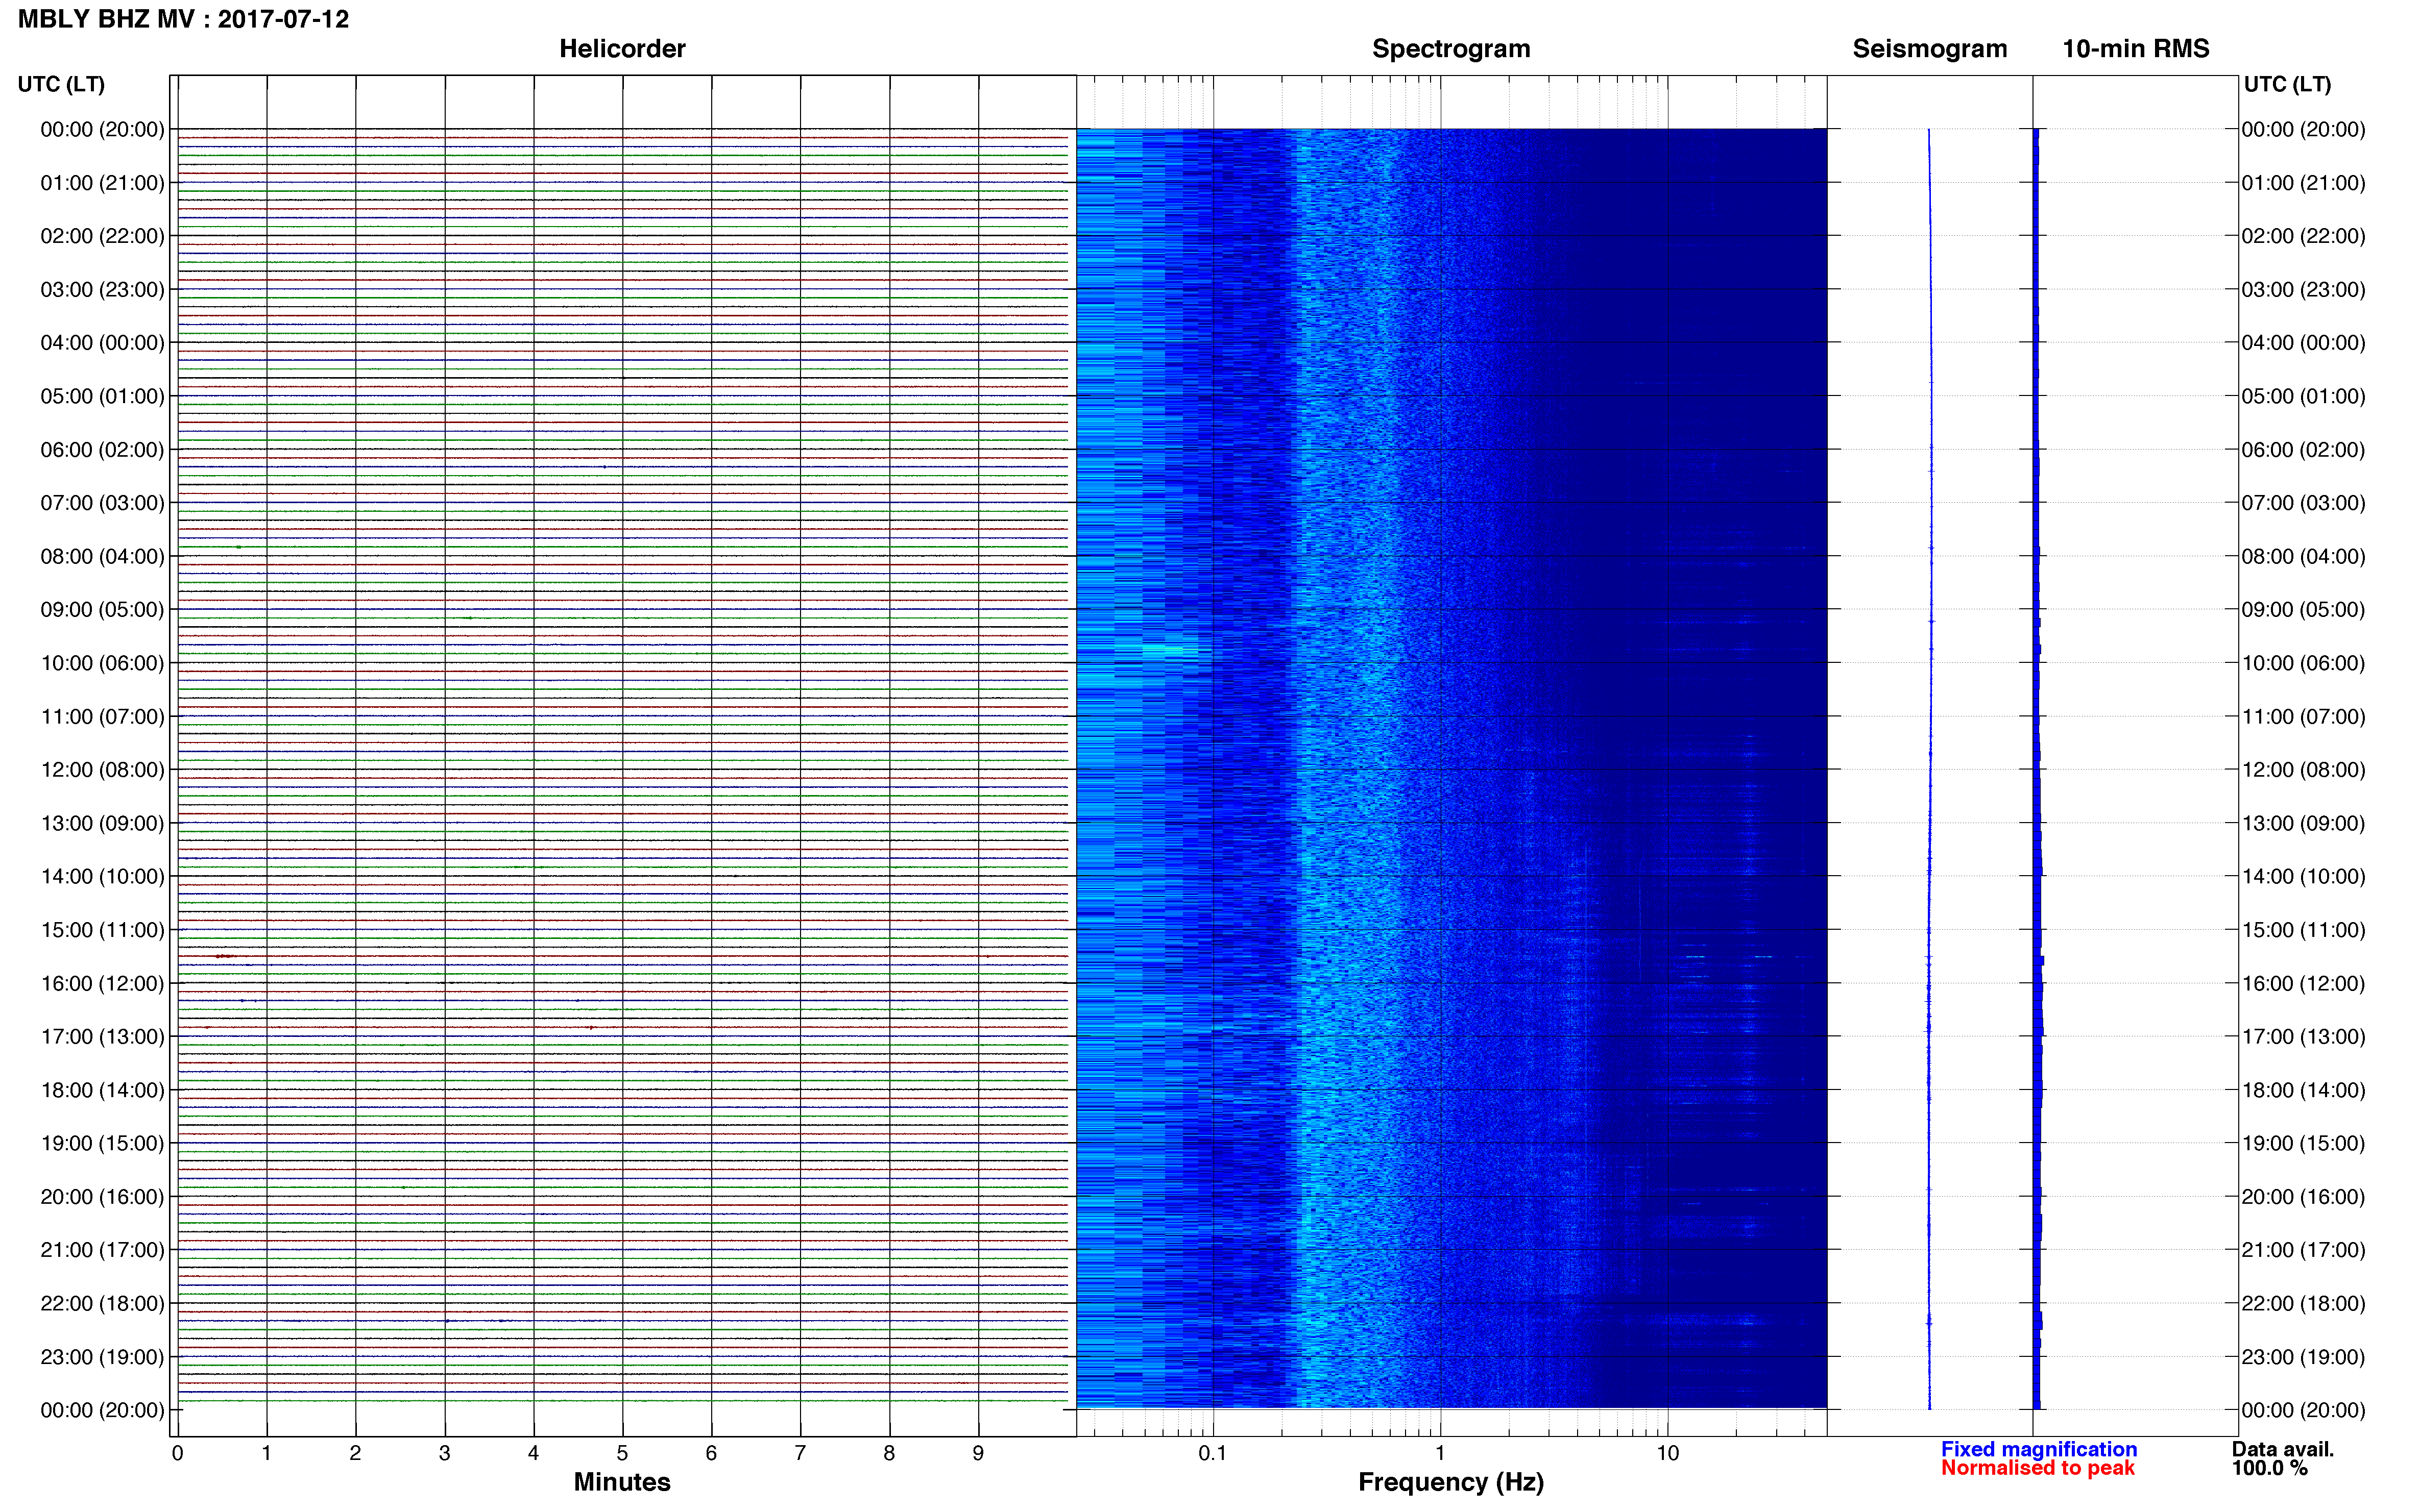Viewport: 2420px width, 1512px height.
Task: Click the 'Minutes' axis title
Action: click(622, 1482)
